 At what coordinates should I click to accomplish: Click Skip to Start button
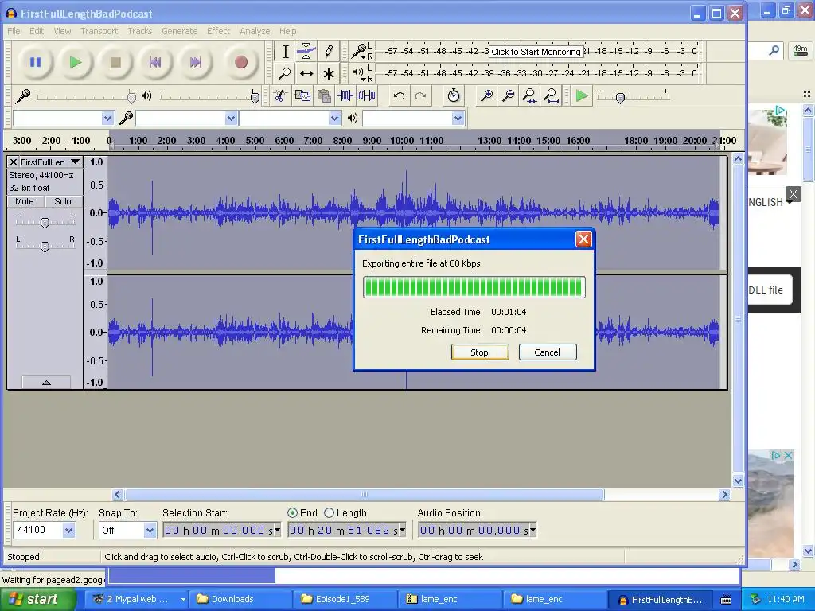click(155, 62)
